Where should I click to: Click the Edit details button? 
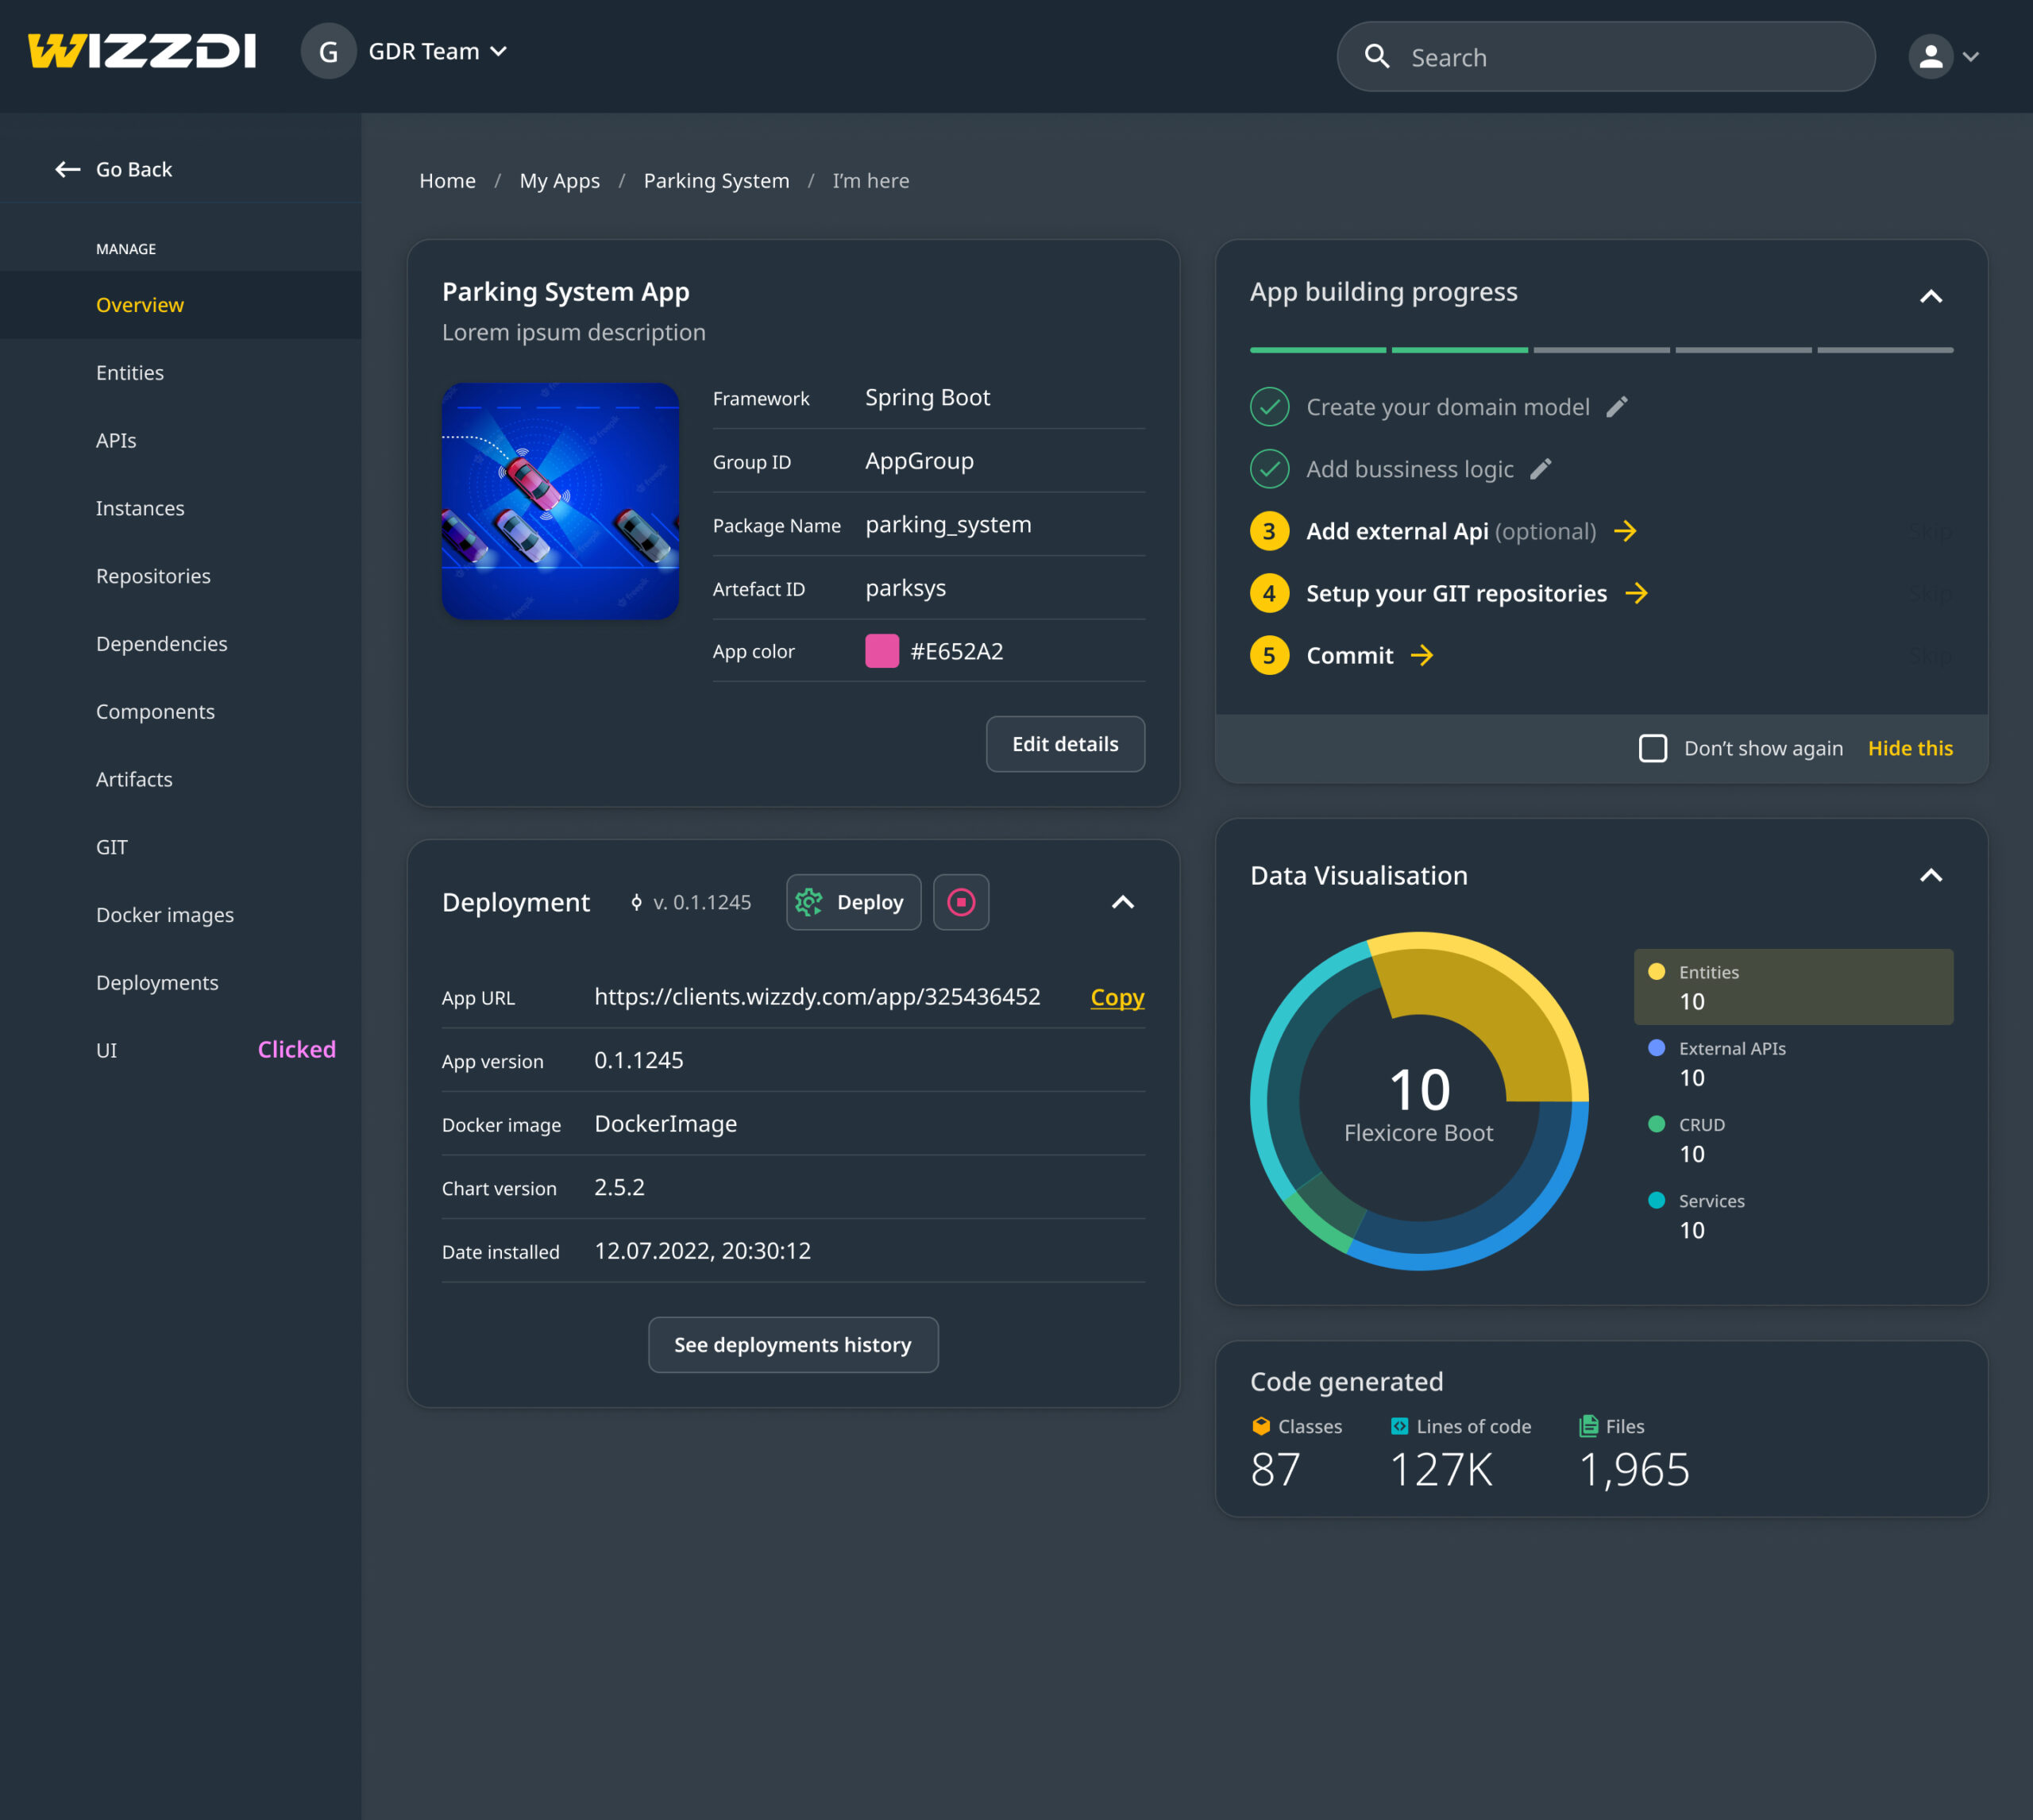tap(1064, 744)
